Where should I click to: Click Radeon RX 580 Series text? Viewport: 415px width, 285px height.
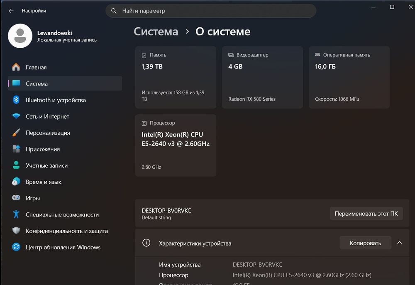(x=252, y=99)
